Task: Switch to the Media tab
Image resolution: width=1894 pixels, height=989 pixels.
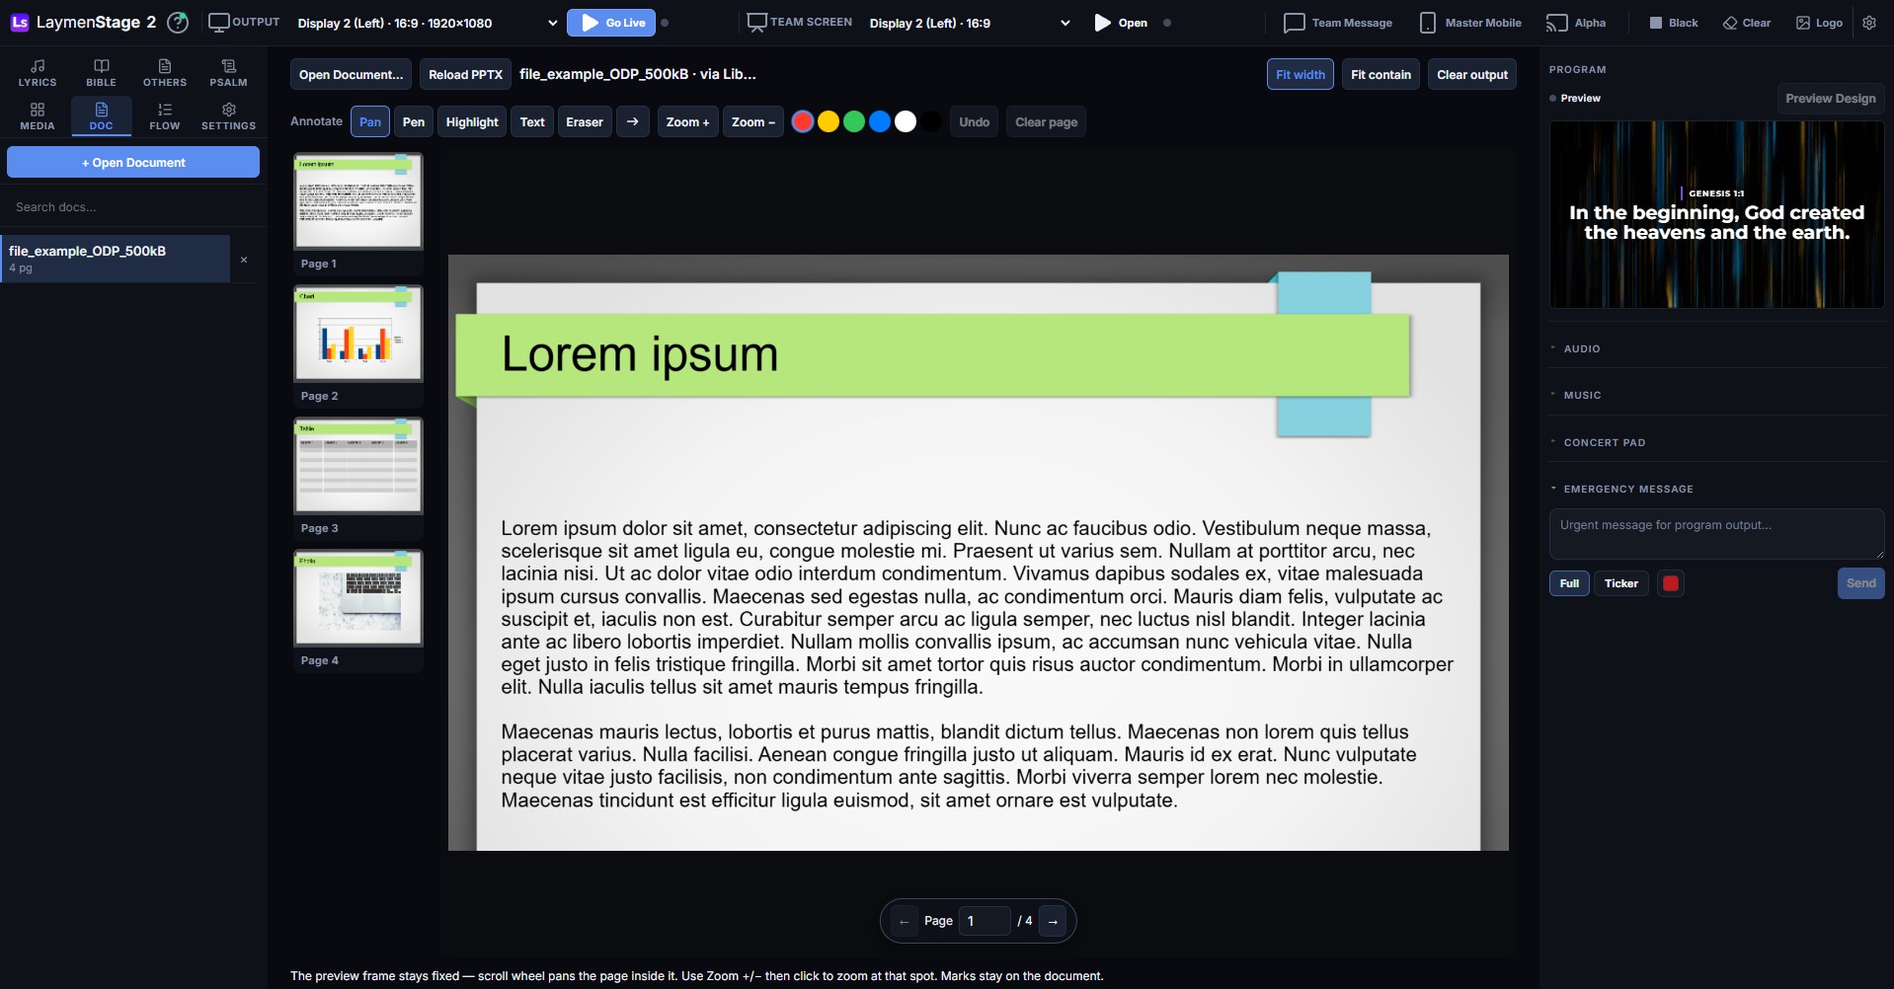Action: click(x=38, y=115)
